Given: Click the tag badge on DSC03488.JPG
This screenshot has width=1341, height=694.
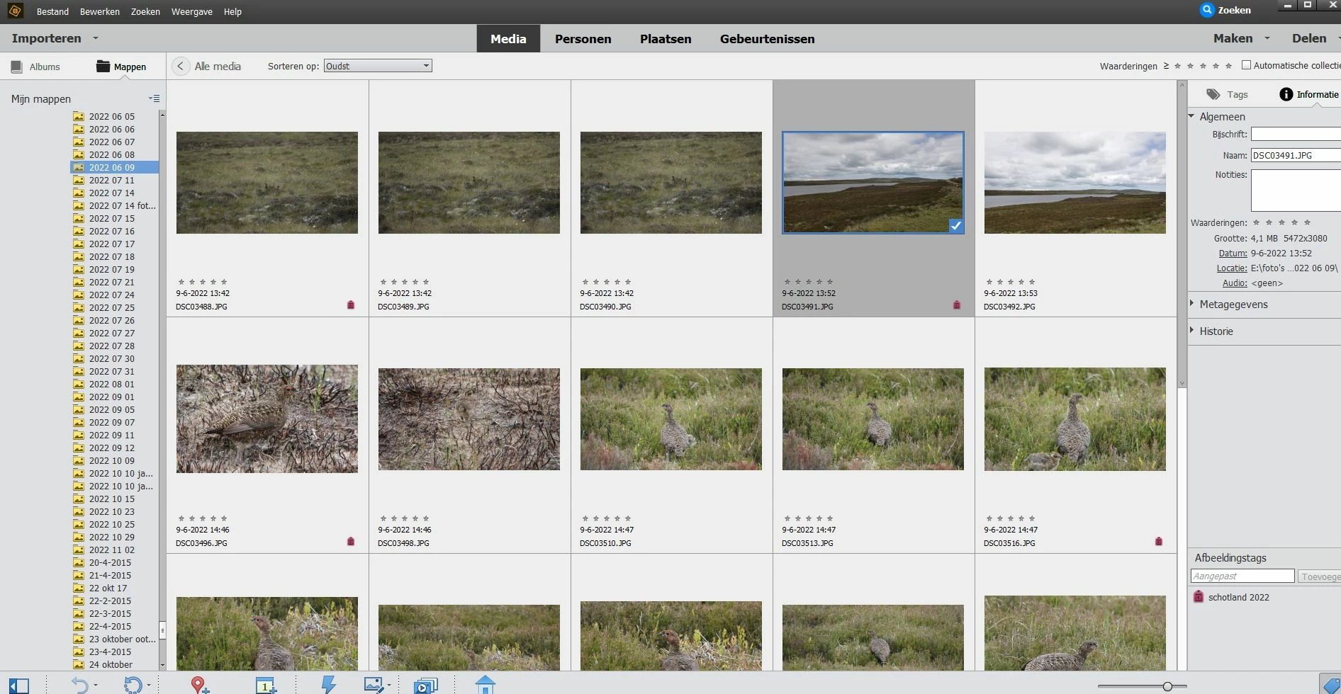Looking at the screenshot, I should click(351, 305).
